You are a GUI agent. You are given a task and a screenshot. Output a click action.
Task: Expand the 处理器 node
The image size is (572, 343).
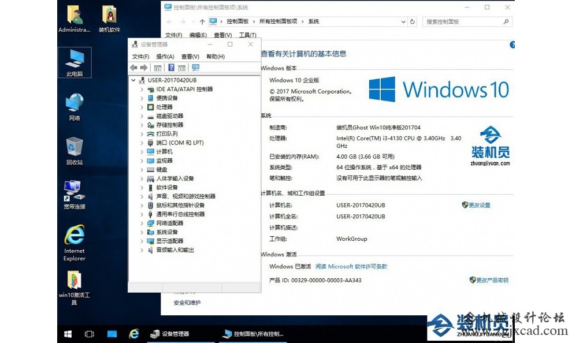(x=142, y=107)
